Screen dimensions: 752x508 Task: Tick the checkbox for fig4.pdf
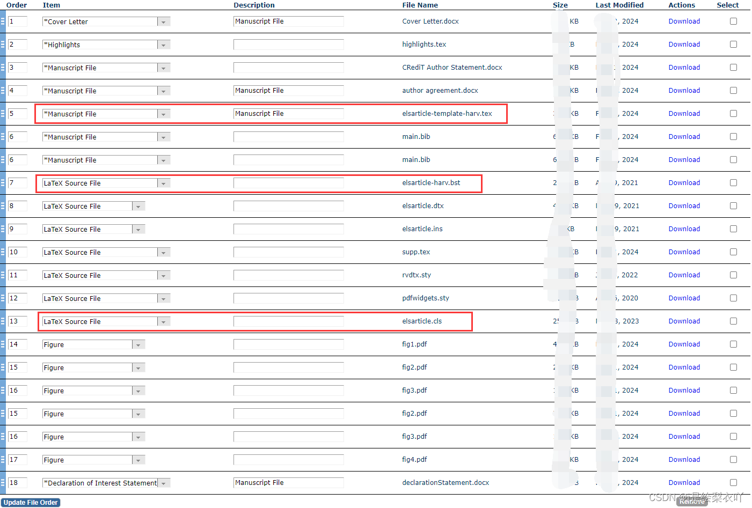point(733,460)
